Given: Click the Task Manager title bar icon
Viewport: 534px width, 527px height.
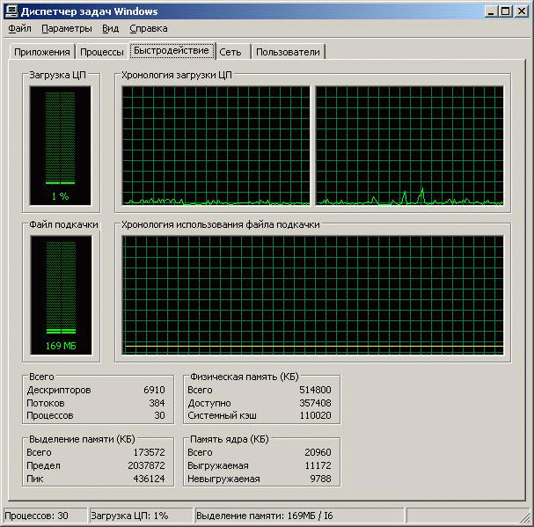Looking at the screenshot, I should [x=11, y=11].
